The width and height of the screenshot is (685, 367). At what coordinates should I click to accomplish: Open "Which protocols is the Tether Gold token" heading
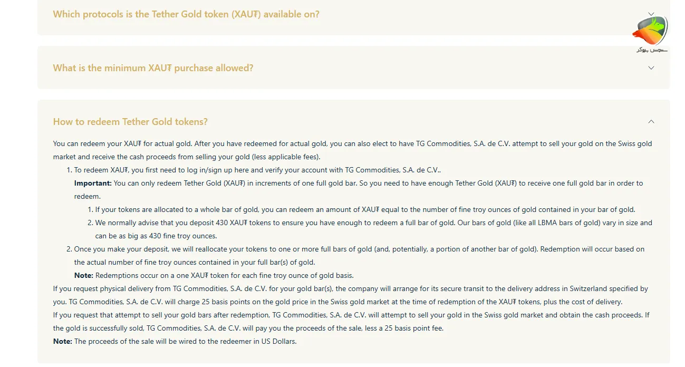click(x=186, y=14)
